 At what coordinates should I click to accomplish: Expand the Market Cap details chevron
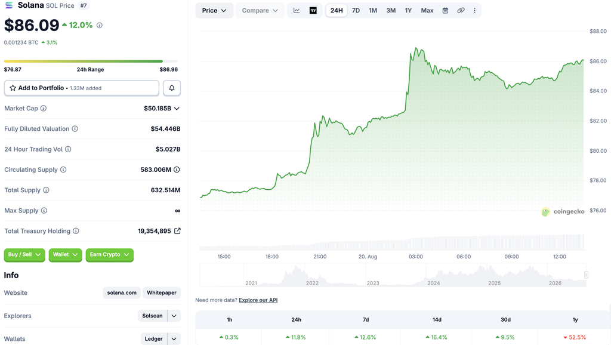(177, 109)
